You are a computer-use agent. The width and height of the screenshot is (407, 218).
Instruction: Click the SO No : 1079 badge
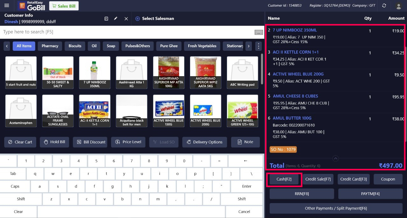coord(283,149)
